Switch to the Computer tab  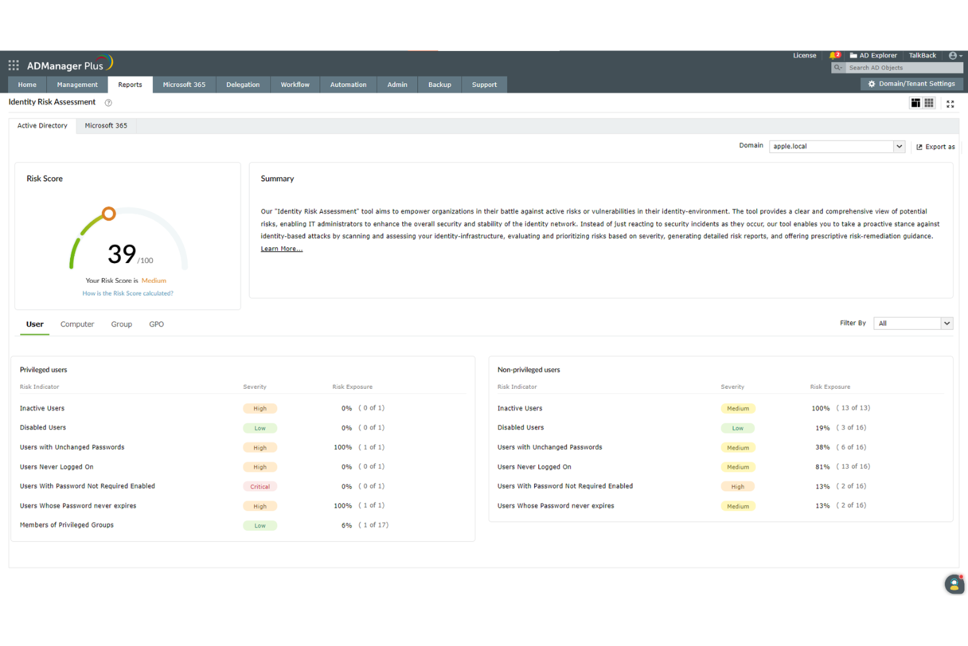[x=77, y=324]
